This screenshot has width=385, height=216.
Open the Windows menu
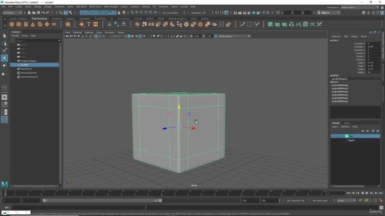coord(59,7)
